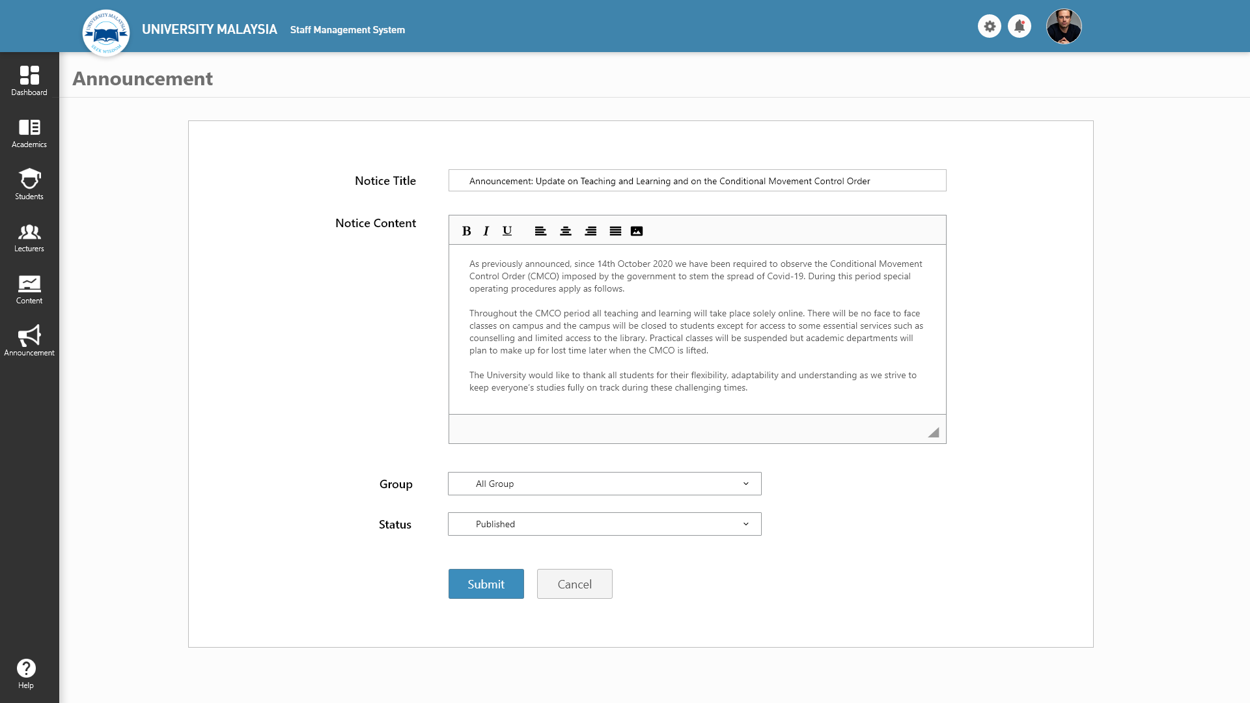Expand the Status dropdown
Viewport: 1250px width, 703px height.
(x=605, y=524)
